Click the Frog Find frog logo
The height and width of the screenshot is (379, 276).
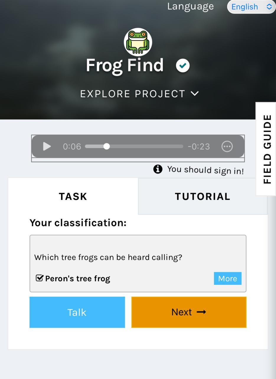click(x=138, y=42)
